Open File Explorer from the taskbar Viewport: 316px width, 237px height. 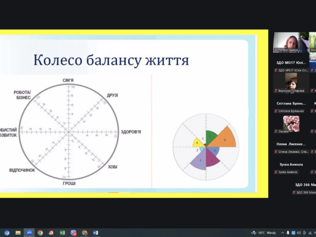(x=18, y=233)
